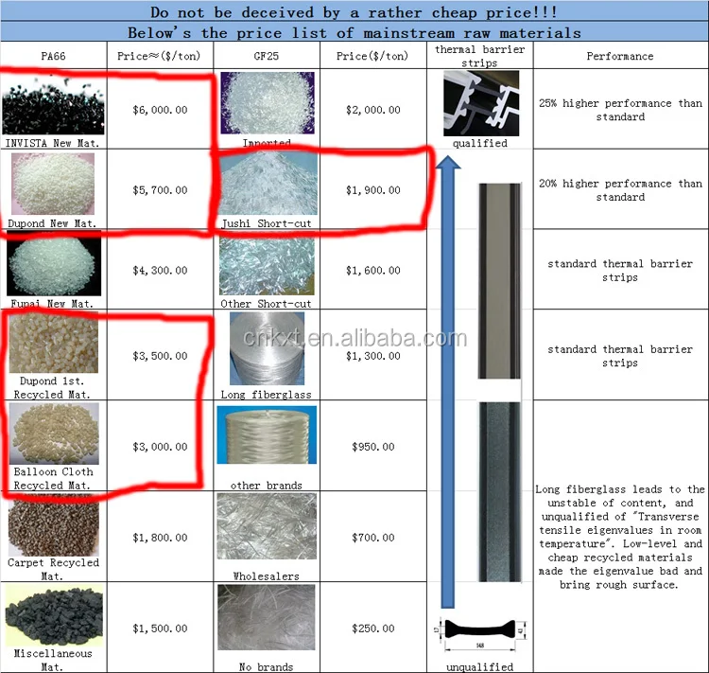Click the Balloon Cloth Recycled Mat. photo
Viewport: 709px width, 673px height.
coord(54,434)
